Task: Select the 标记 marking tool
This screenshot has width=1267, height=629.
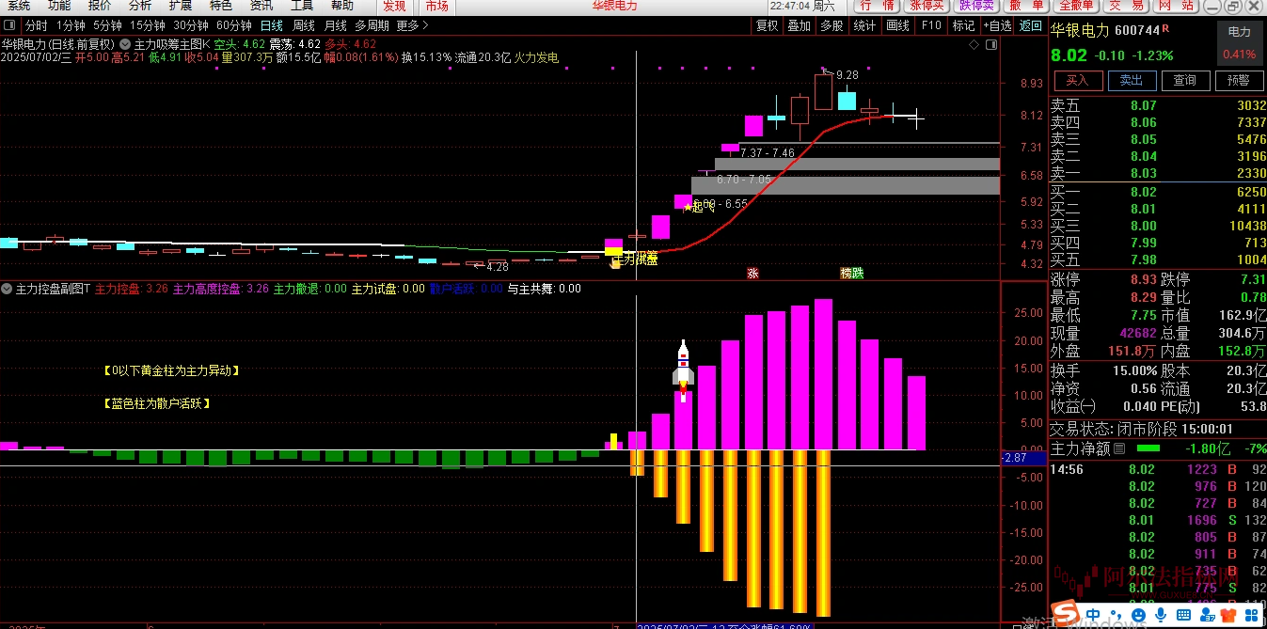Action: point(961,25)
